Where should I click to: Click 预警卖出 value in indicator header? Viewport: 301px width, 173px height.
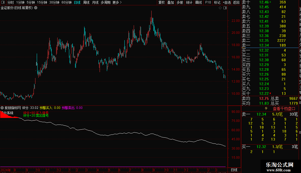tap(79, 108)
